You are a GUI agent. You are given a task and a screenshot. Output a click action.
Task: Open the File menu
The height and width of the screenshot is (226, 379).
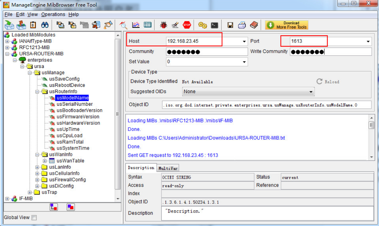point(9,14)
